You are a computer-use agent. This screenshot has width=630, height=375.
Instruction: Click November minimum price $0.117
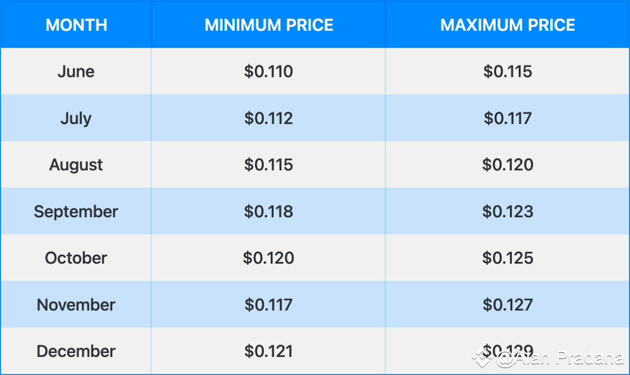(x=269, y=305)
